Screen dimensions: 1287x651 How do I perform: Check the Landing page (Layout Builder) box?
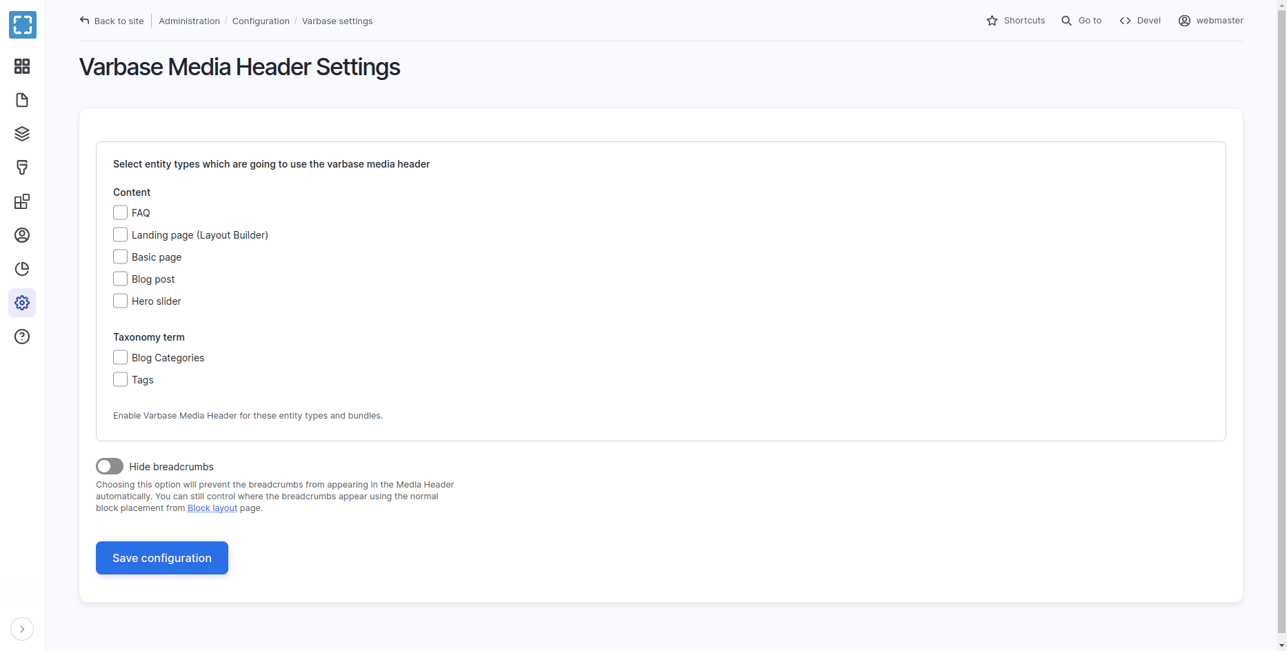pyautogui.click(x=121, y=234)
